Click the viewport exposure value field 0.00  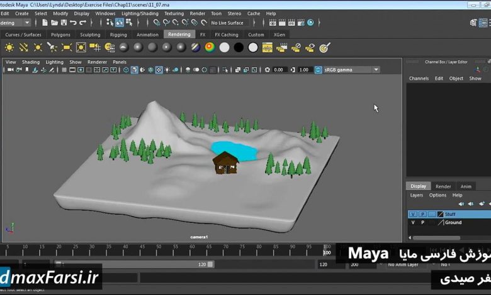279,70
